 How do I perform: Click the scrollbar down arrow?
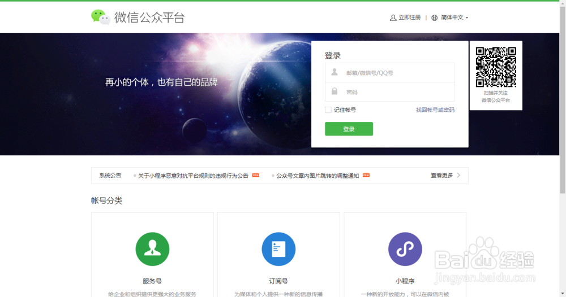pos(563,294)
